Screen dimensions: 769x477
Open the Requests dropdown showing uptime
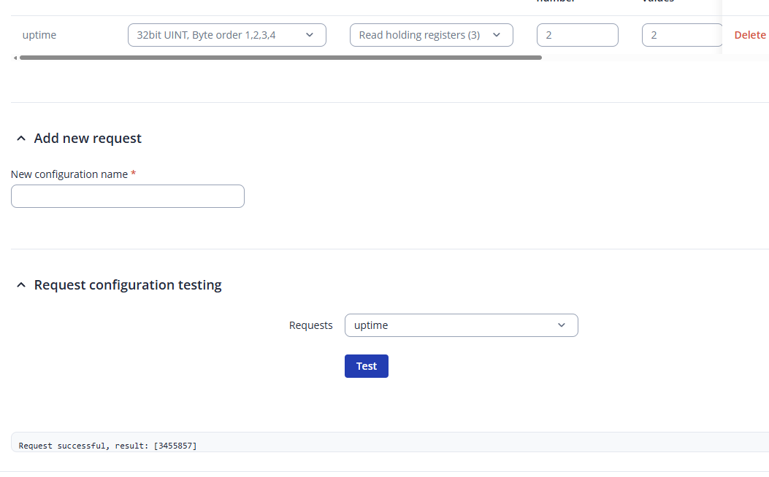point(461,325)
